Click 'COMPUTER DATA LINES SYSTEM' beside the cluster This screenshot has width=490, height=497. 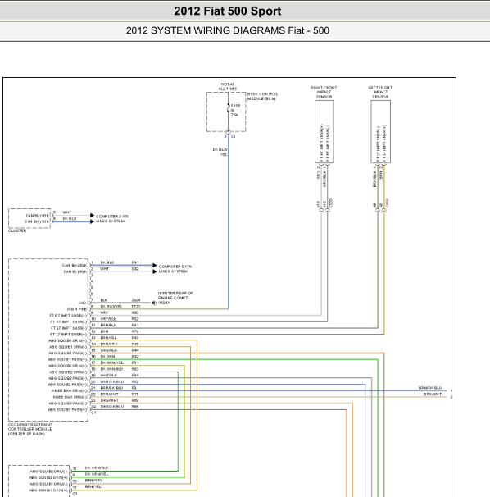112,219
